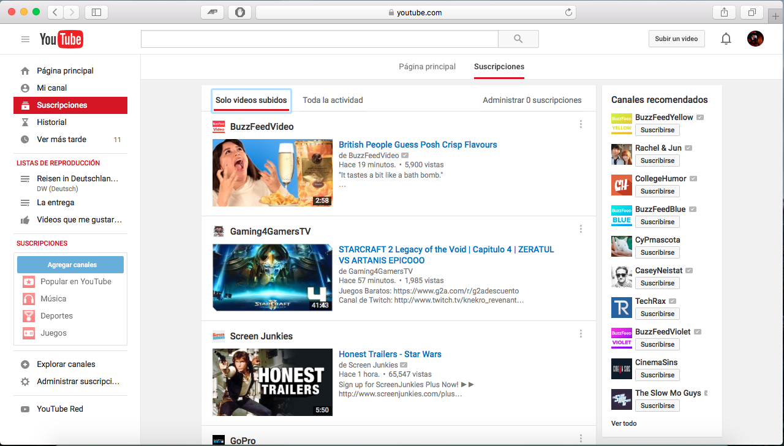Click the Agregar canales button

pyautogui.click(x=70, y=265)
